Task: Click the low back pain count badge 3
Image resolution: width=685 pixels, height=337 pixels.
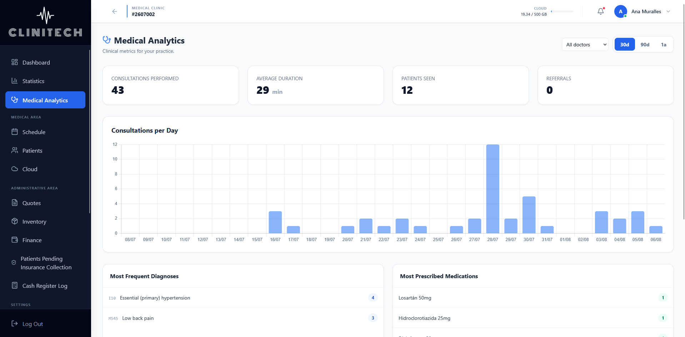Action: (373, 318)
